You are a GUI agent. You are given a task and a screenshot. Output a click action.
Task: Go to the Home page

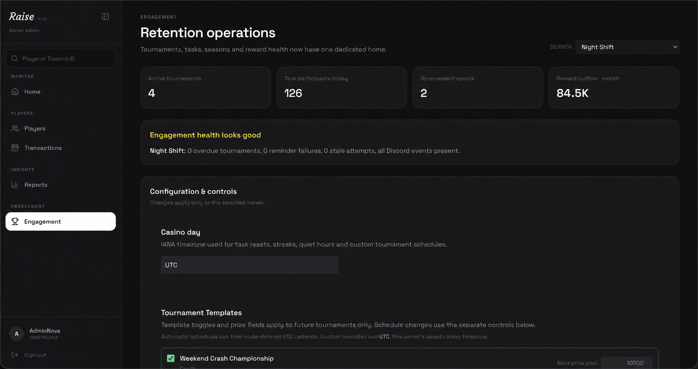tap(61, 91)
